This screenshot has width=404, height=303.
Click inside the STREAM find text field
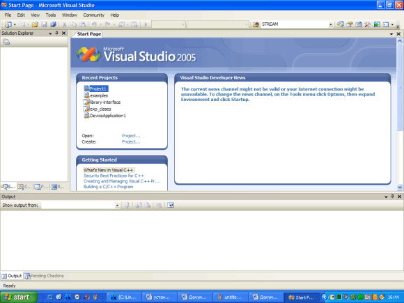tap(295, 24)
